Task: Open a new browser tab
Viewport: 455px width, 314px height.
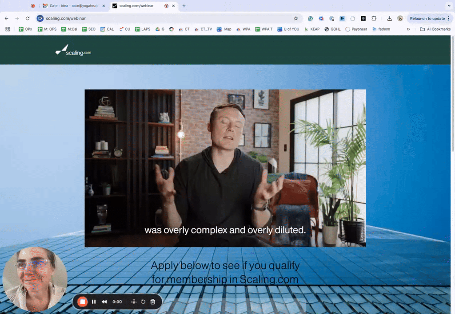Action: [x=184, y=6]
